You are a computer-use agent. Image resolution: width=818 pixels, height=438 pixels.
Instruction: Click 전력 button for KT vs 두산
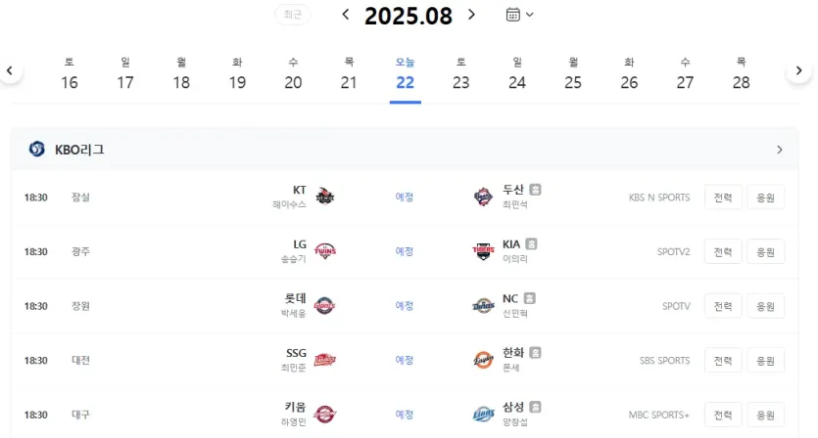[723, 197]
